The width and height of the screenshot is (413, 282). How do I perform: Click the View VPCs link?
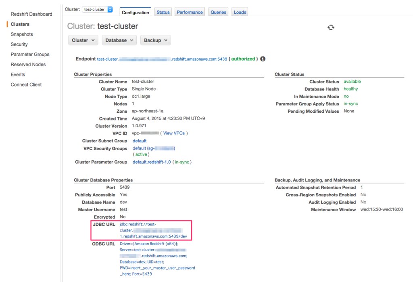(174, 133)
